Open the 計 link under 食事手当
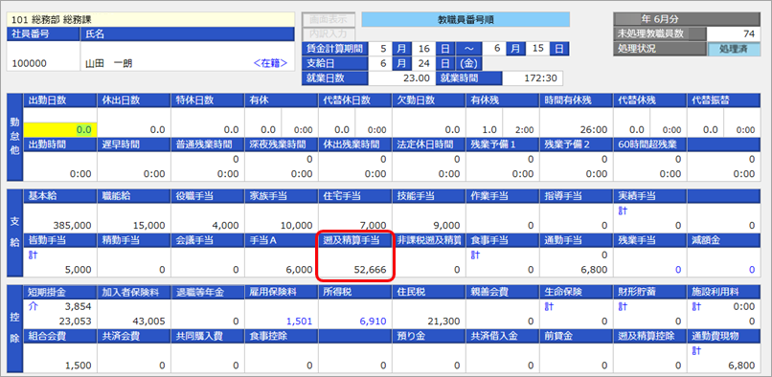This screenshot has height=377, width=772. 475,255
